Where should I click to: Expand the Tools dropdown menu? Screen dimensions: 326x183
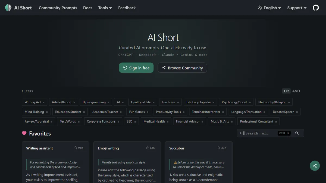(x=105, y=8)
